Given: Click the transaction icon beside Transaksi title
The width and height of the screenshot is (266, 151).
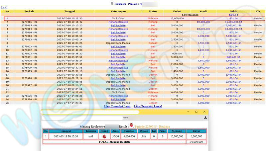Looking at the screenshot, I should coord(112,3).
